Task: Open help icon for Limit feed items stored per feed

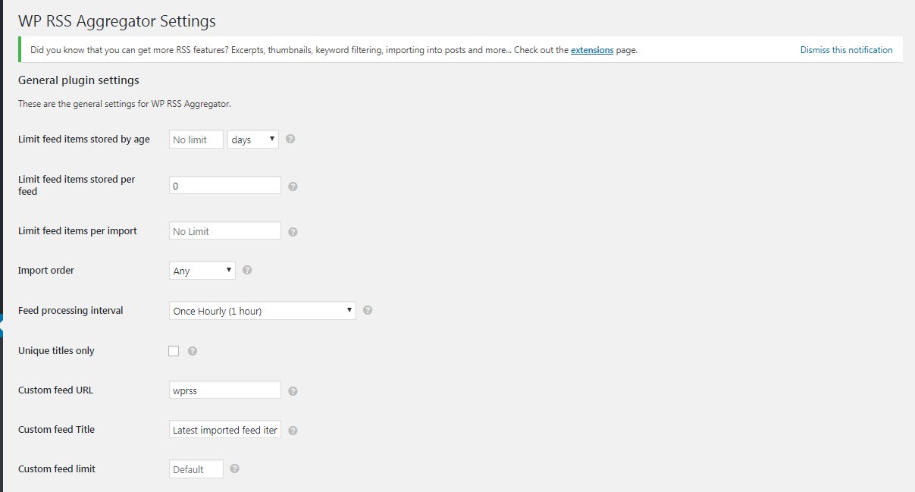Action: [293, 186]
